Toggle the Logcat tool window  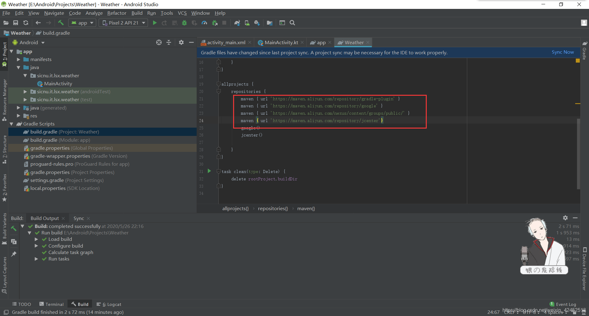pos(109,304)
